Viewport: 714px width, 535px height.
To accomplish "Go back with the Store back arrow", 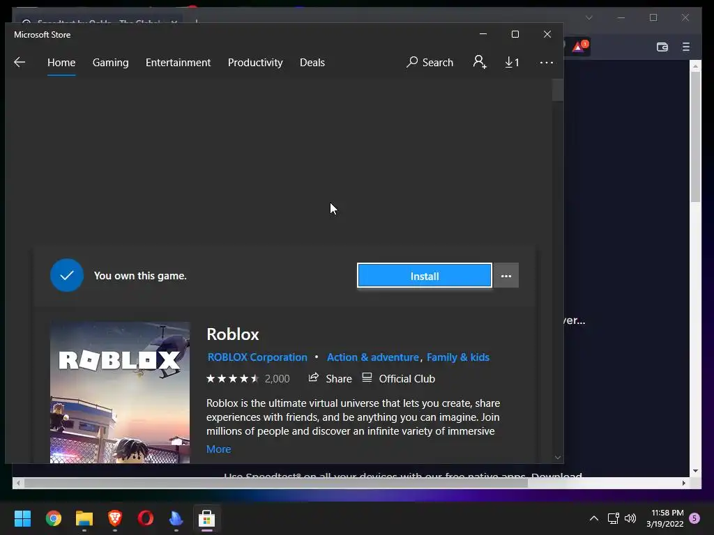I will point(20,62).
